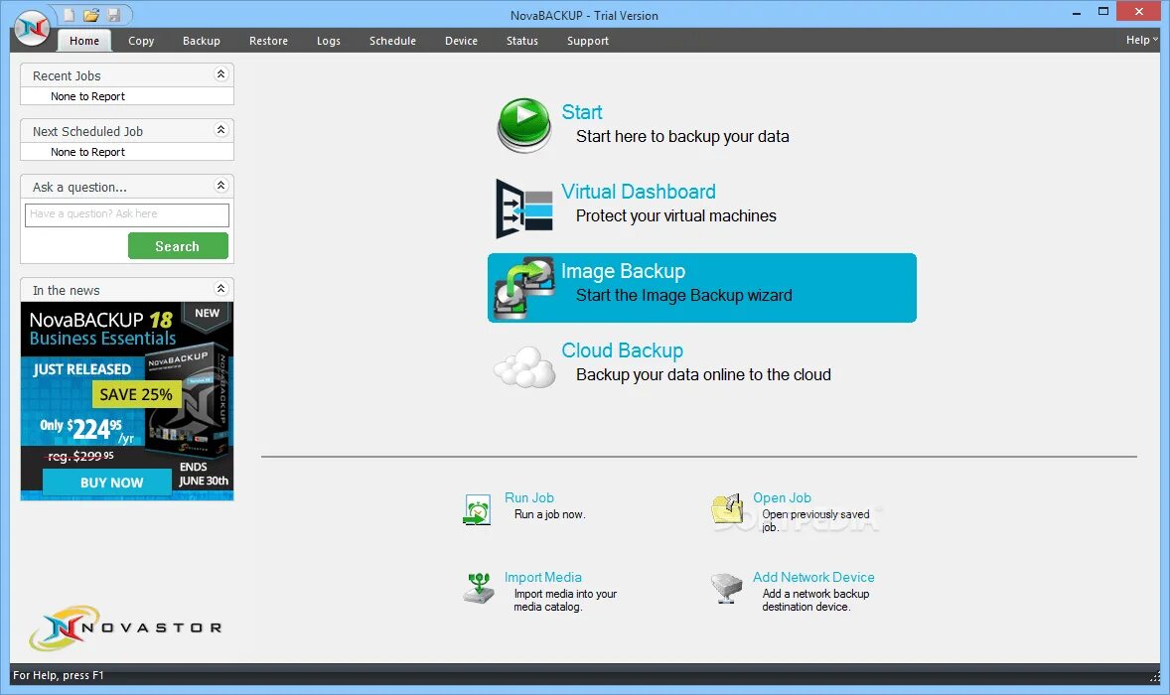The image size is (1170, 695).
Task: Click the Cloud Backup cloud icon
Action: pos(524,367)
